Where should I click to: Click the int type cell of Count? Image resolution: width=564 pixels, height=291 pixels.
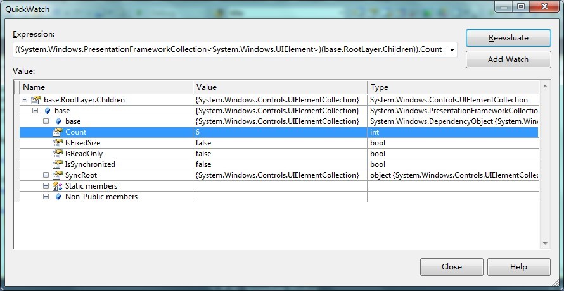(453, 132)
